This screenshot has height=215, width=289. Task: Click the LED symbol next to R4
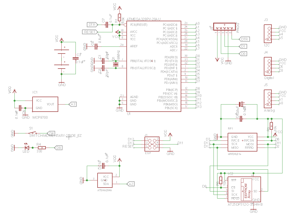(x=27, y=148)
